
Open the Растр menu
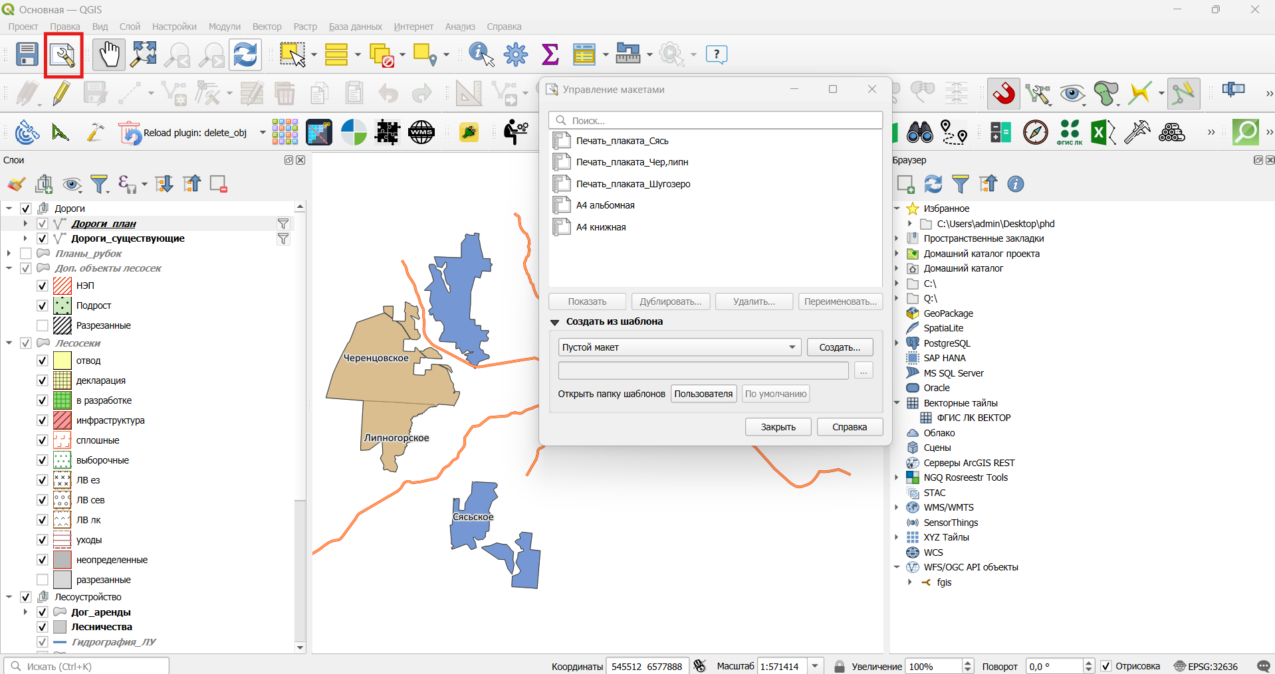(305, 27)
